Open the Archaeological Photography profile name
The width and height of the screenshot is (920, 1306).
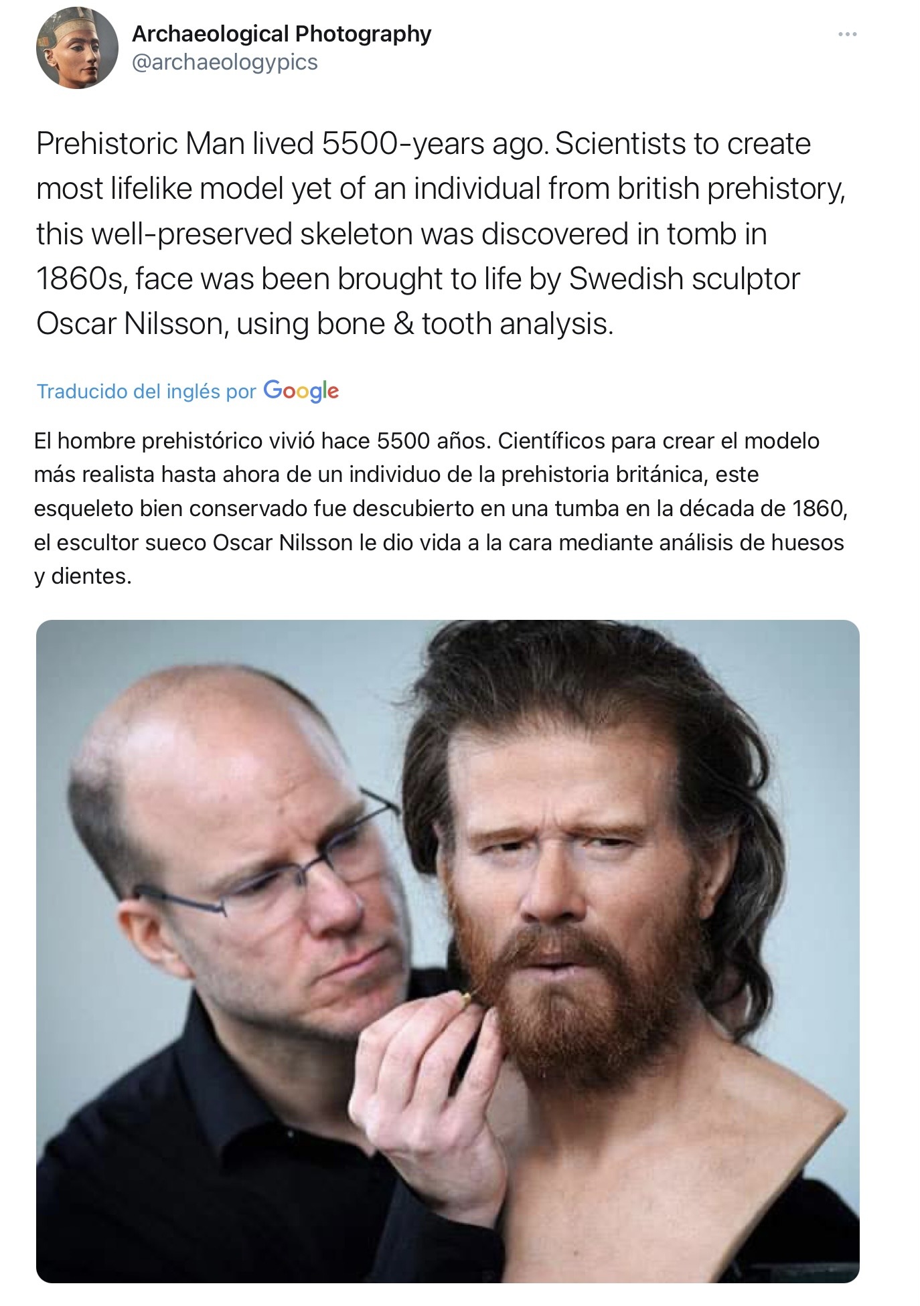coord(282,33)
